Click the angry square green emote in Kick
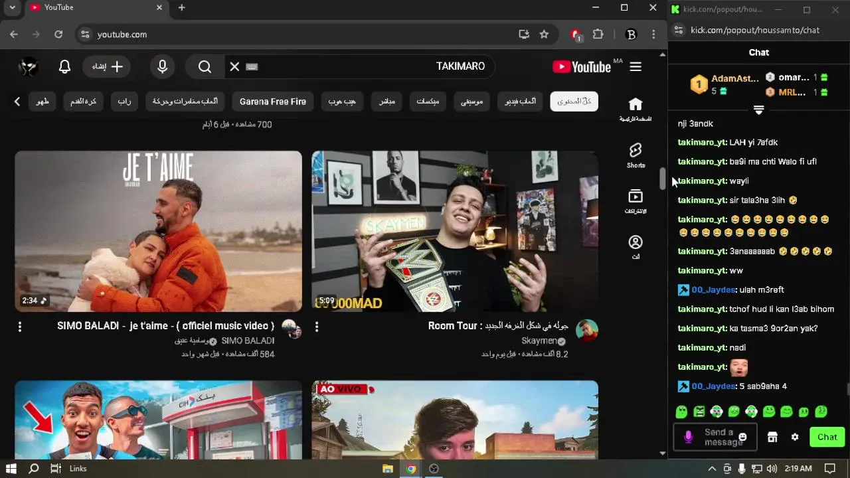This screenshot has height=478, width=850. (699, 412)
